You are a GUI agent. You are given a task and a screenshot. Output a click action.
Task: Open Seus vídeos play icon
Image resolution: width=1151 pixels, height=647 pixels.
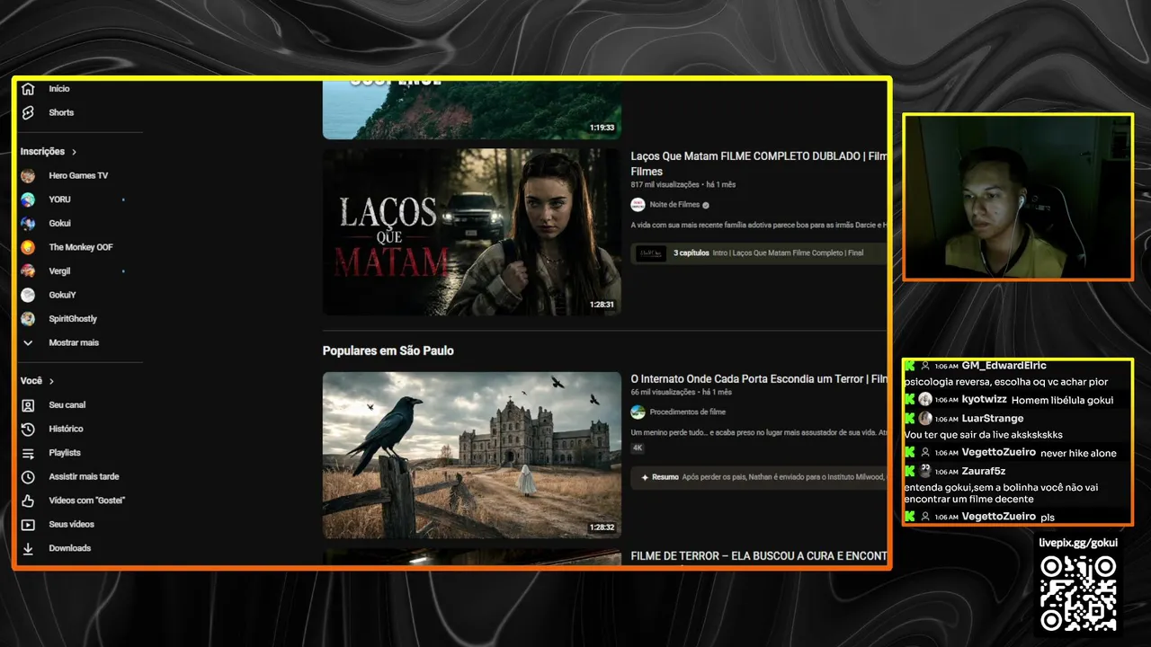(x=28, y=525)
